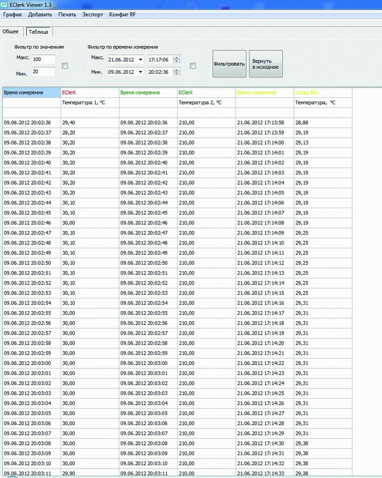Viewport: 382px width, 478px height.
Task: Select first-column cell 09.06.2012 20:02:44
Action: (x=31, y=203)
